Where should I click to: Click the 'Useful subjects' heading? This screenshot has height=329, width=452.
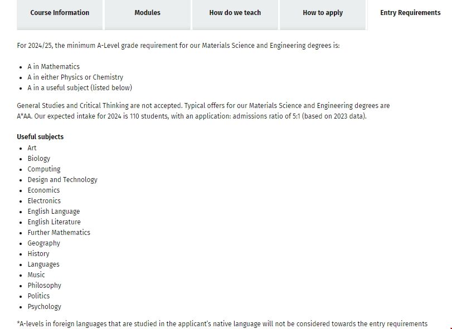[40, 137]
